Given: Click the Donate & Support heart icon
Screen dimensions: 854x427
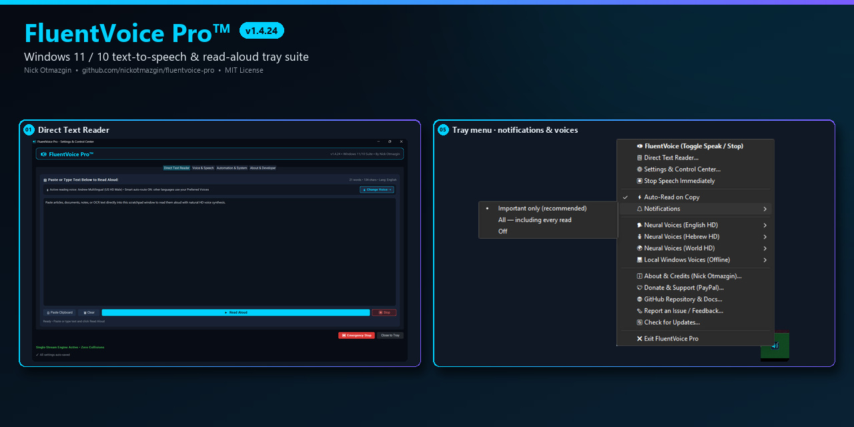Looking at the screenshot, I should pyautogui.click(x=640, y=288).
